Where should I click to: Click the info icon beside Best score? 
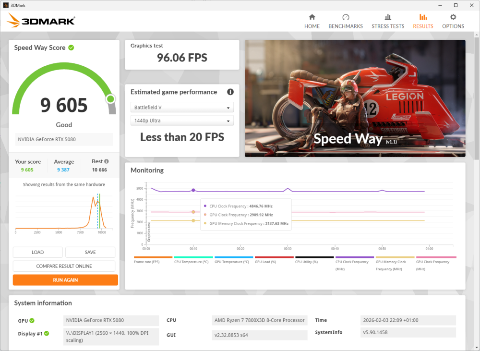(x=107, y=162)
